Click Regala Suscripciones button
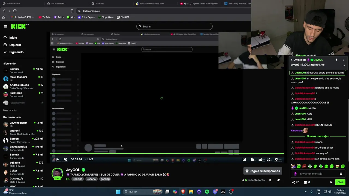 [263, 171]
